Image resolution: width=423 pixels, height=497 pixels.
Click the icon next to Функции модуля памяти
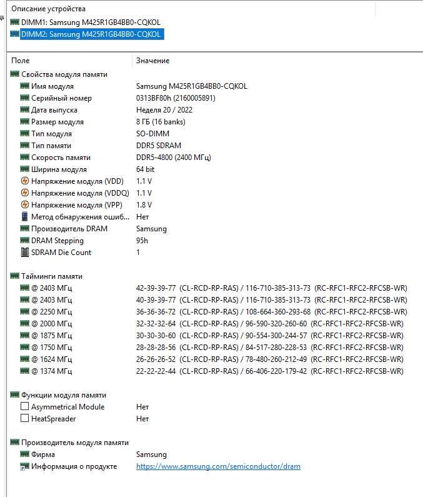point(14,394)
